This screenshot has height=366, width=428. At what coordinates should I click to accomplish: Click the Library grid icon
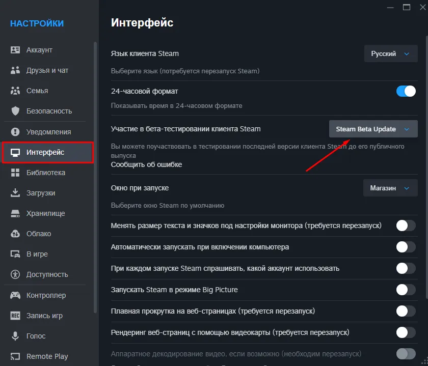point(15,173)
